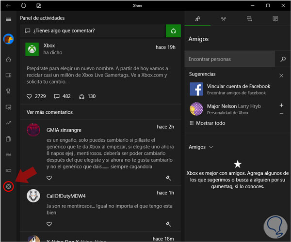
Task: Add Major Nelson as friend with plus
Action: tap(281, 105)
